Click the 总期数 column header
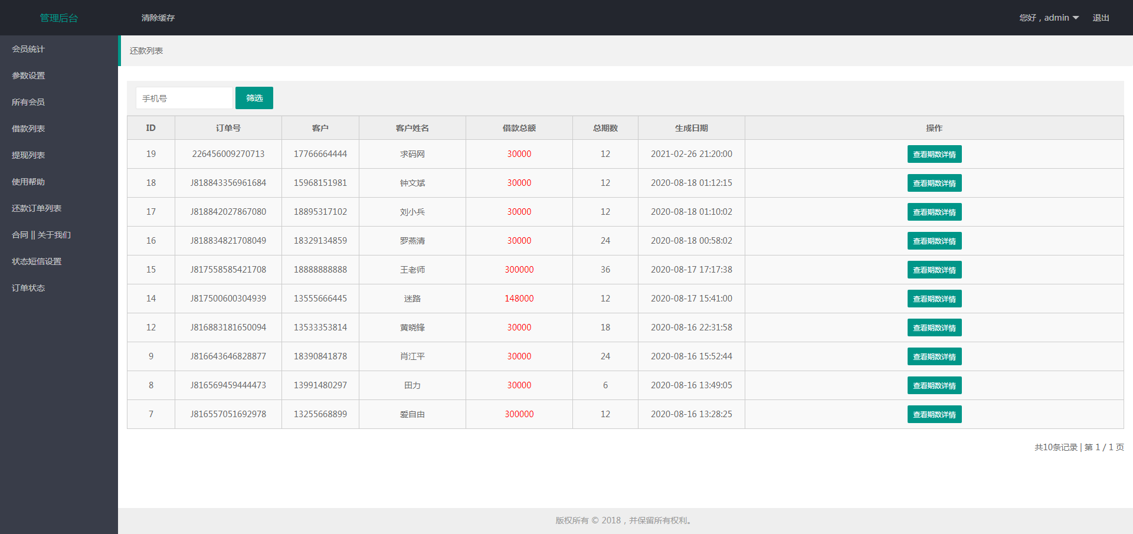This screenshot has height=534, width=1133. [x=605, y=128]
